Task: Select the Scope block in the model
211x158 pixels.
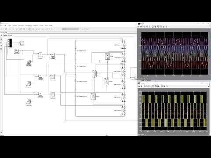Action: 22,43
